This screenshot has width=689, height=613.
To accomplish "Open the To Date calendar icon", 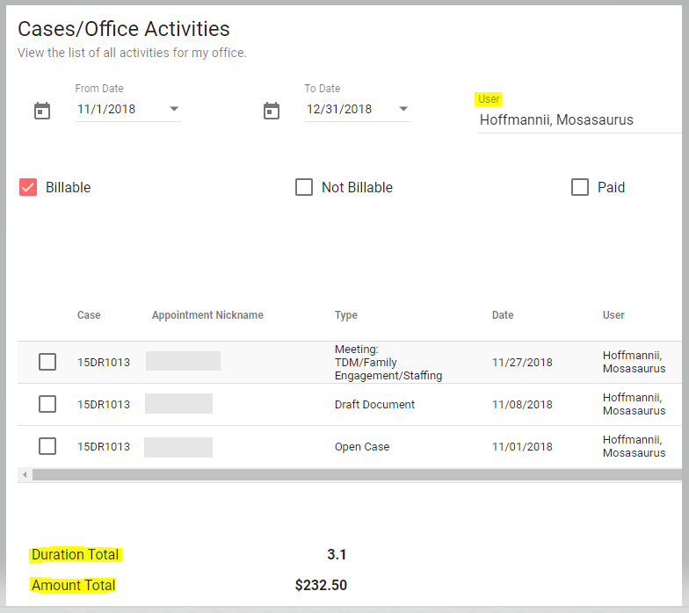I will tap(271, 111).
